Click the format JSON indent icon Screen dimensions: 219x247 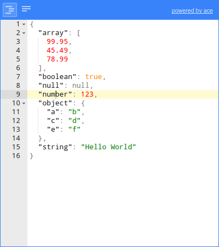click(x=10, y=10)
